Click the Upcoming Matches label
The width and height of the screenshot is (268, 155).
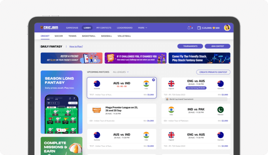(98, 72)
